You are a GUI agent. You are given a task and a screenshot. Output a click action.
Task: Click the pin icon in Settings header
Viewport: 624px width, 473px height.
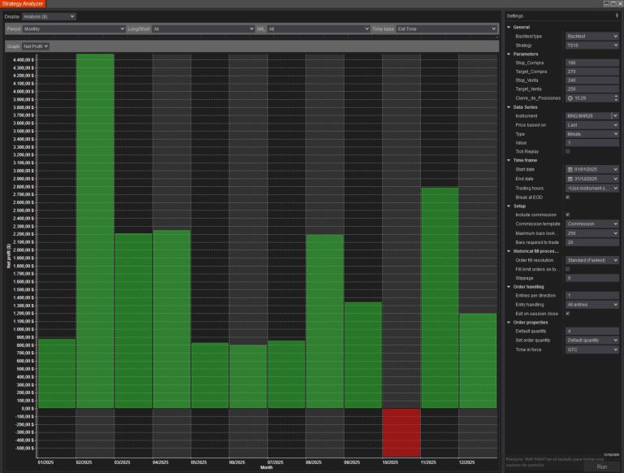coord(617,15)
